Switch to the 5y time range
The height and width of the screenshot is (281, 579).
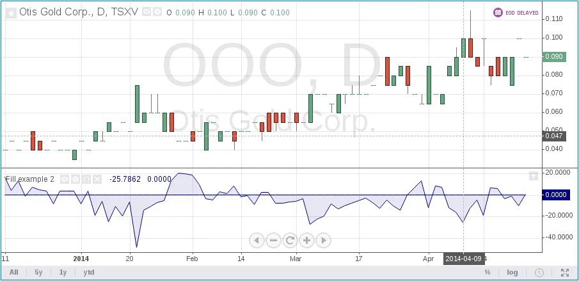coord(38,272)
